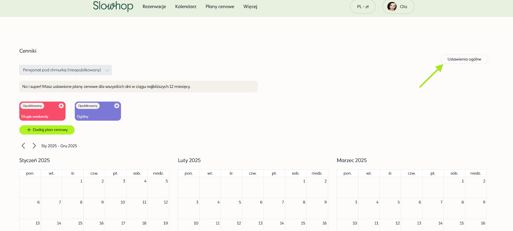Click Ola's profile avatar
This screenshot has width=513, height=231.
coord(392,6)
